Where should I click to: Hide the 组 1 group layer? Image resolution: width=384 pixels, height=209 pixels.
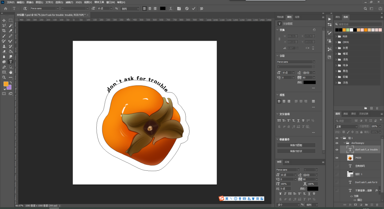pos(337,138)
